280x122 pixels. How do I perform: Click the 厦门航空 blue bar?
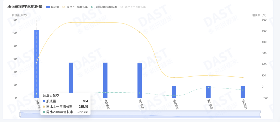pos(208,92)
